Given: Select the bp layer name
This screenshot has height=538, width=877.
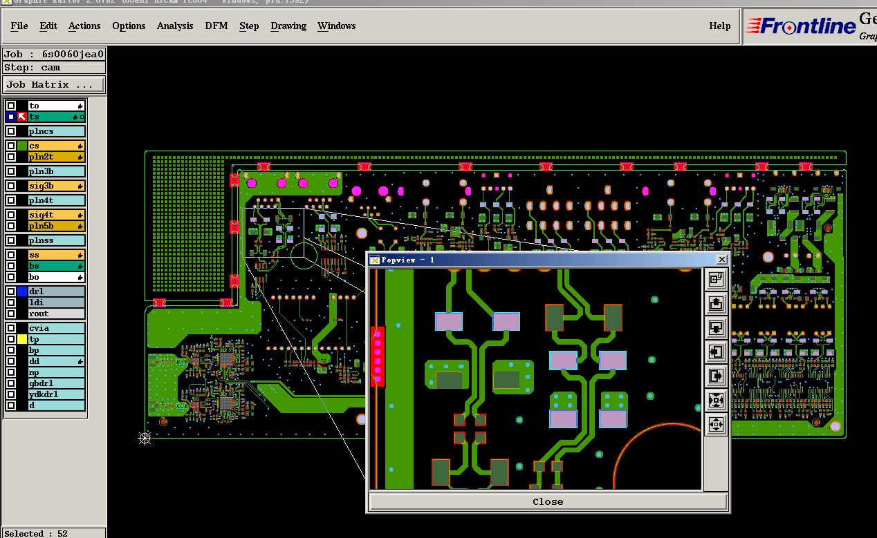Looking at the screenshot, I should [x=57, y=350].
